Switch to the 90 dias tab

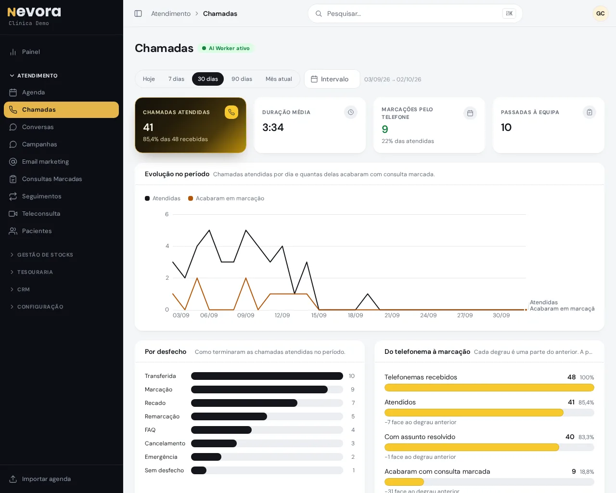tap(242, 79)
